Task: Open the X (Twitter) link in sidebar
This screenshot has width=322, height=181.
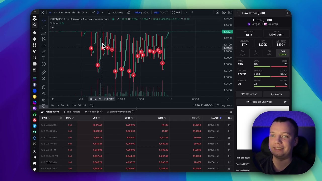Action: 35,151
